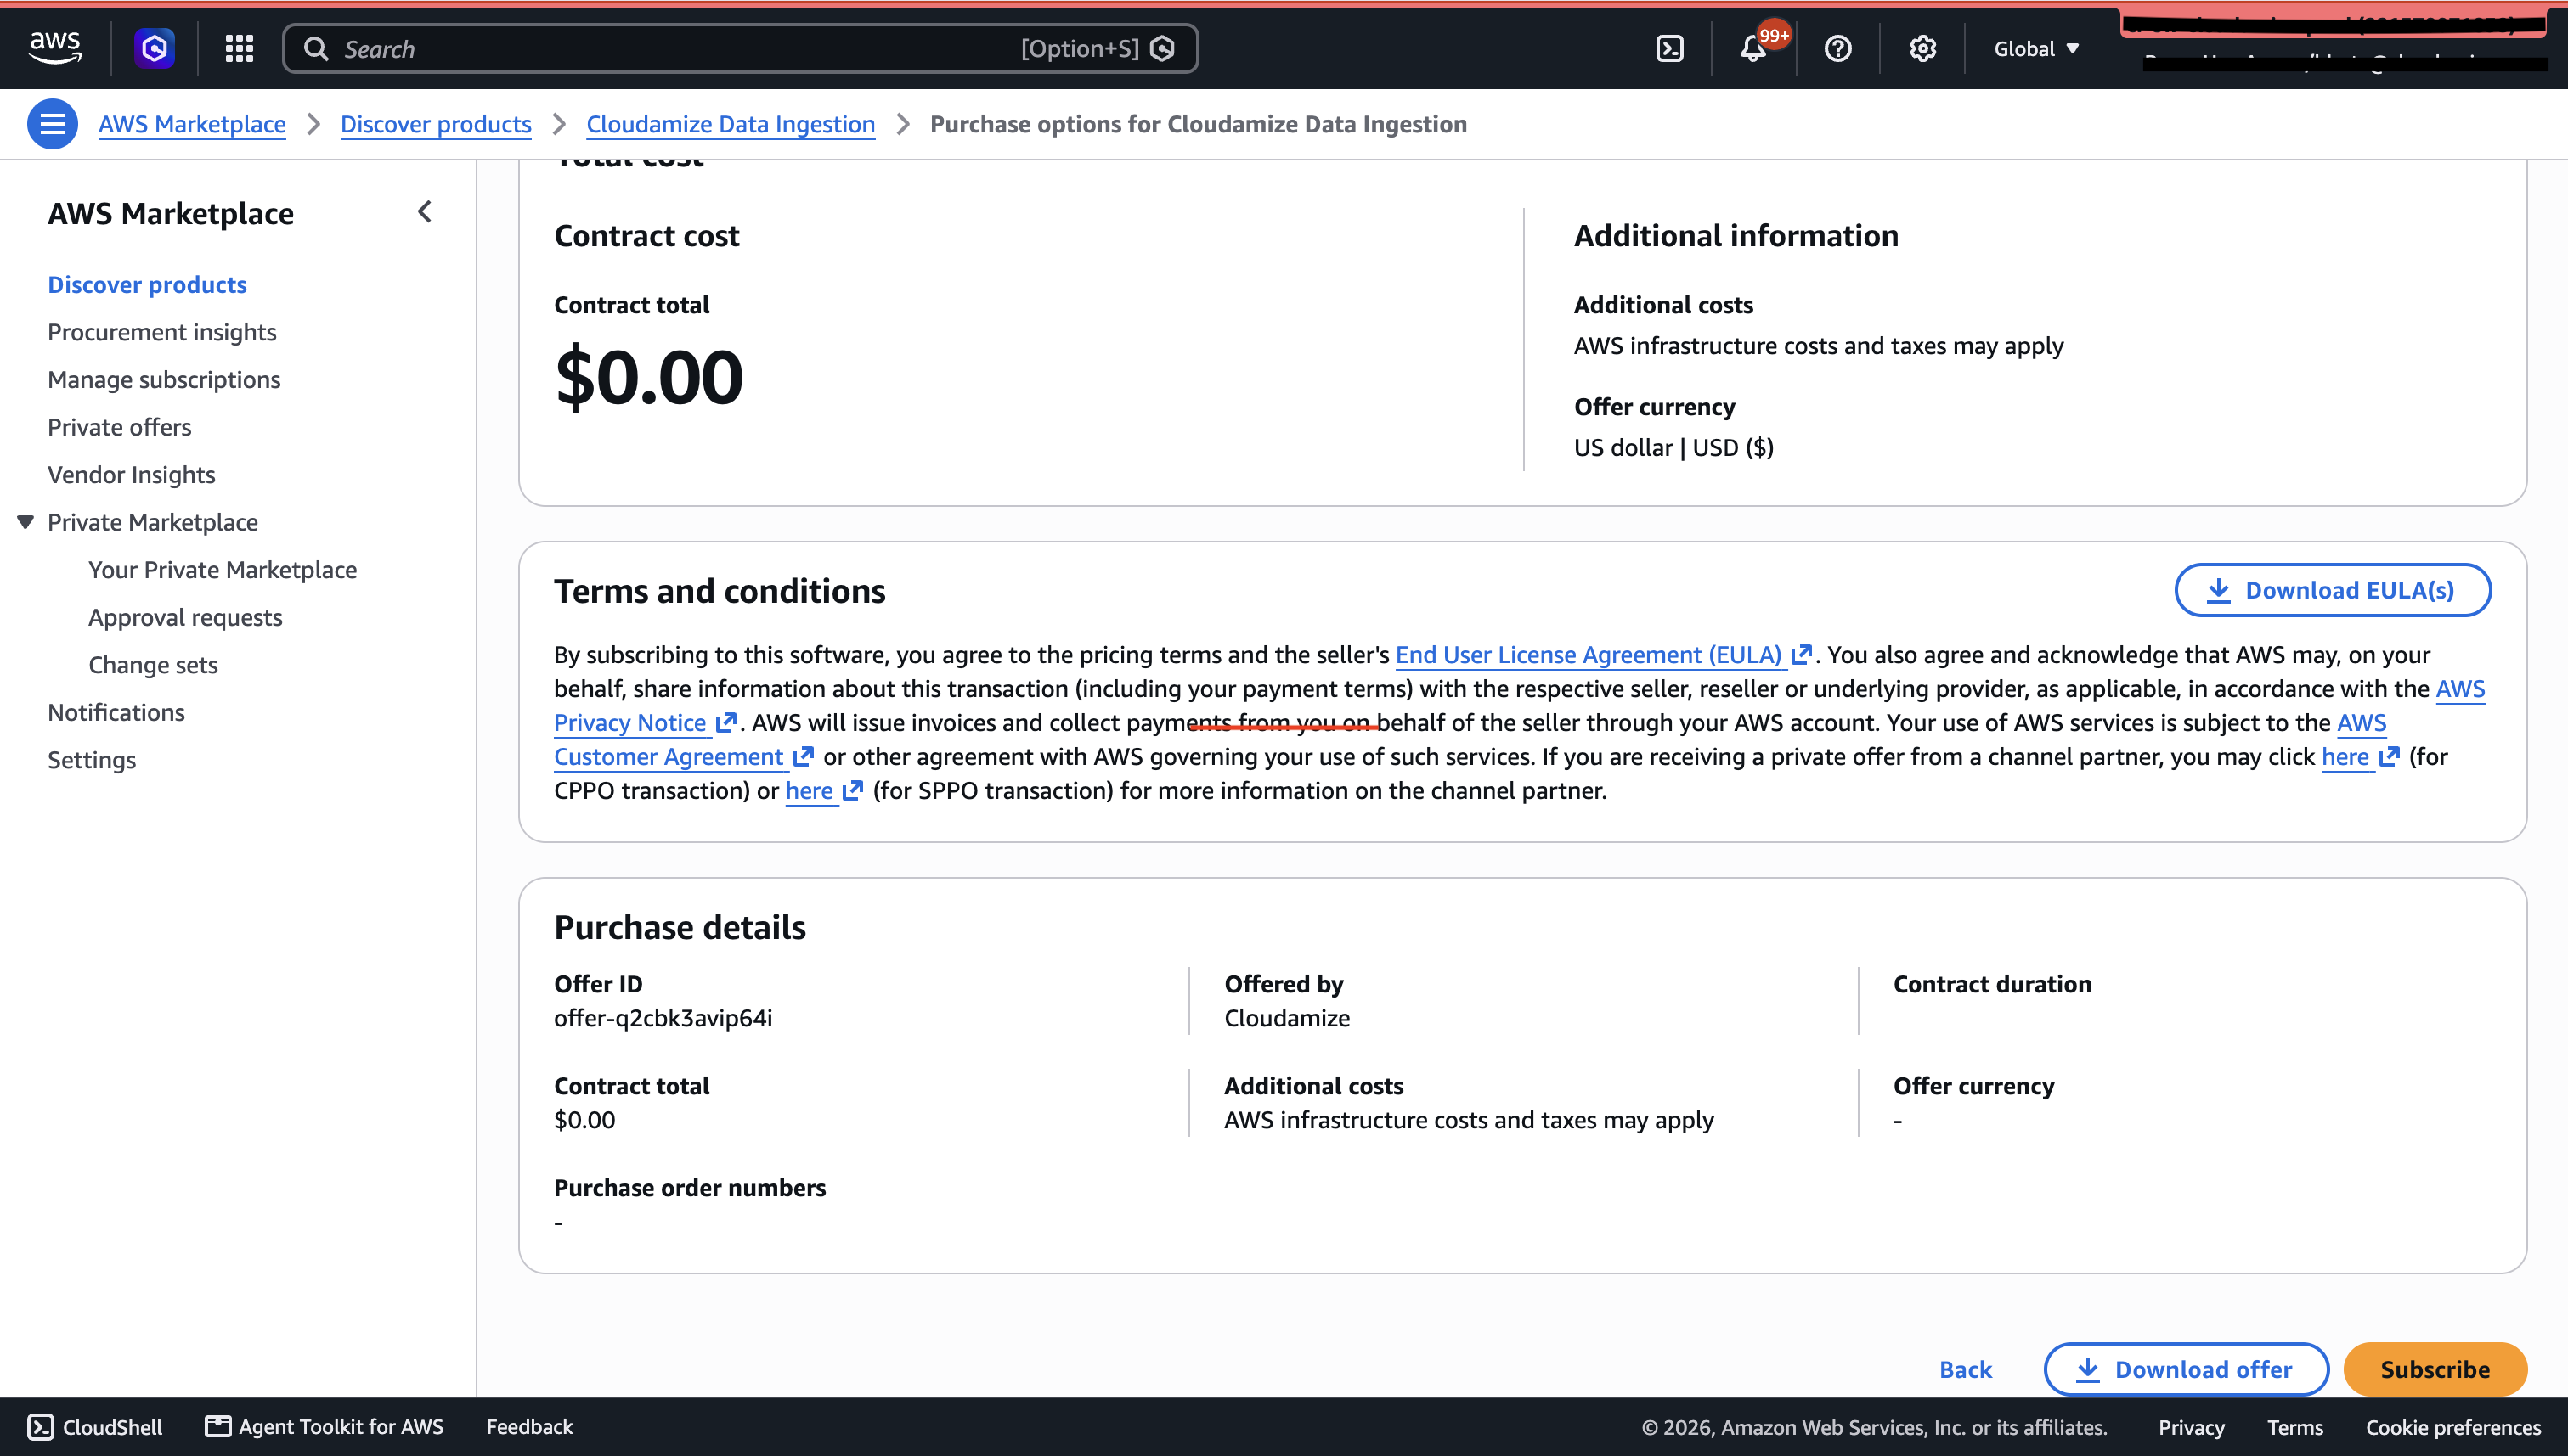Click the search magnifier icon
2568x1456 pixels.
(316, 48)
